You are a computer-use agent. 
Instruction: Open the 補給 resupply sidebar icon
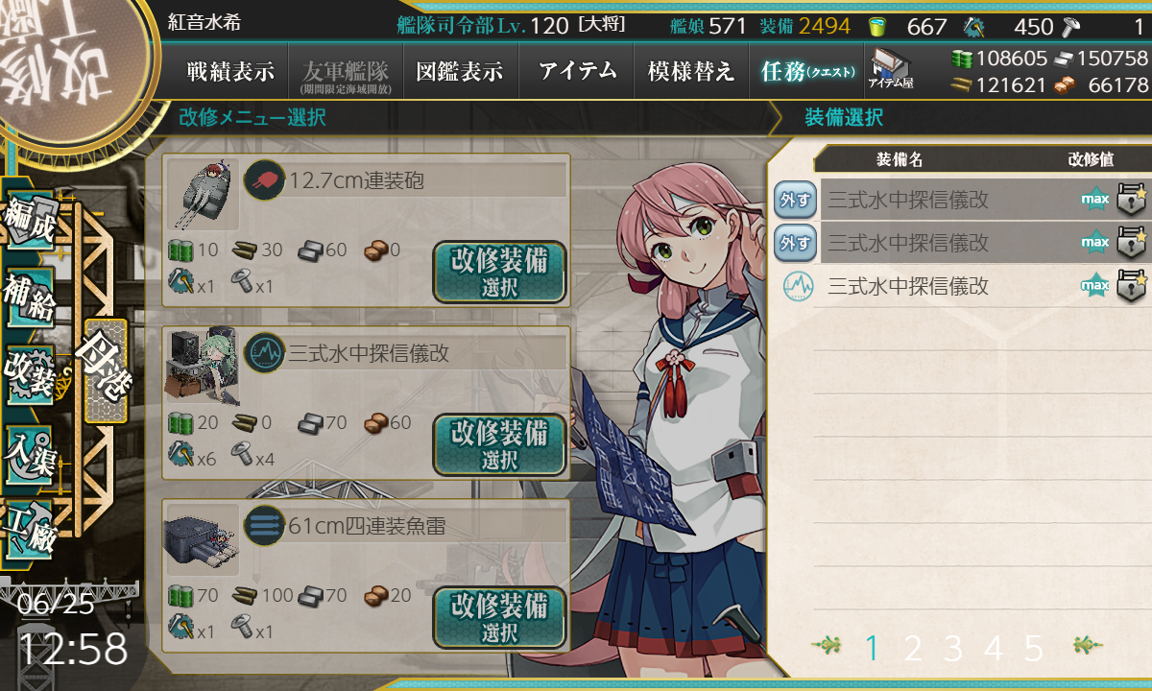(x=31, y=298)
